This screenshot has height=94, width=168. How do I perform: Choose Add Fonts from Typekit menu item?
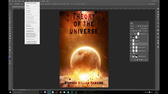pyautogui.click(x=32, y=3)
